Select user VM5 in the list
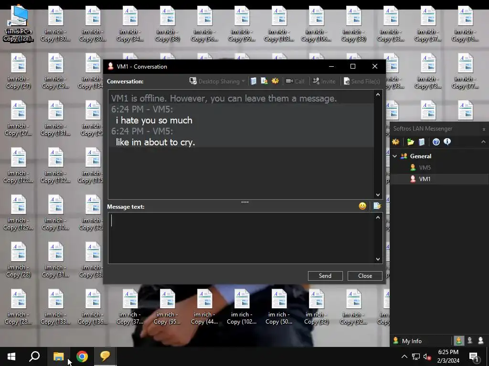The height and width of the screenshot is (366, 489). [425, 168]
